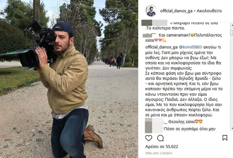
Task: Toggle the Ακολουθείτε following button
Action: point(209,11)
